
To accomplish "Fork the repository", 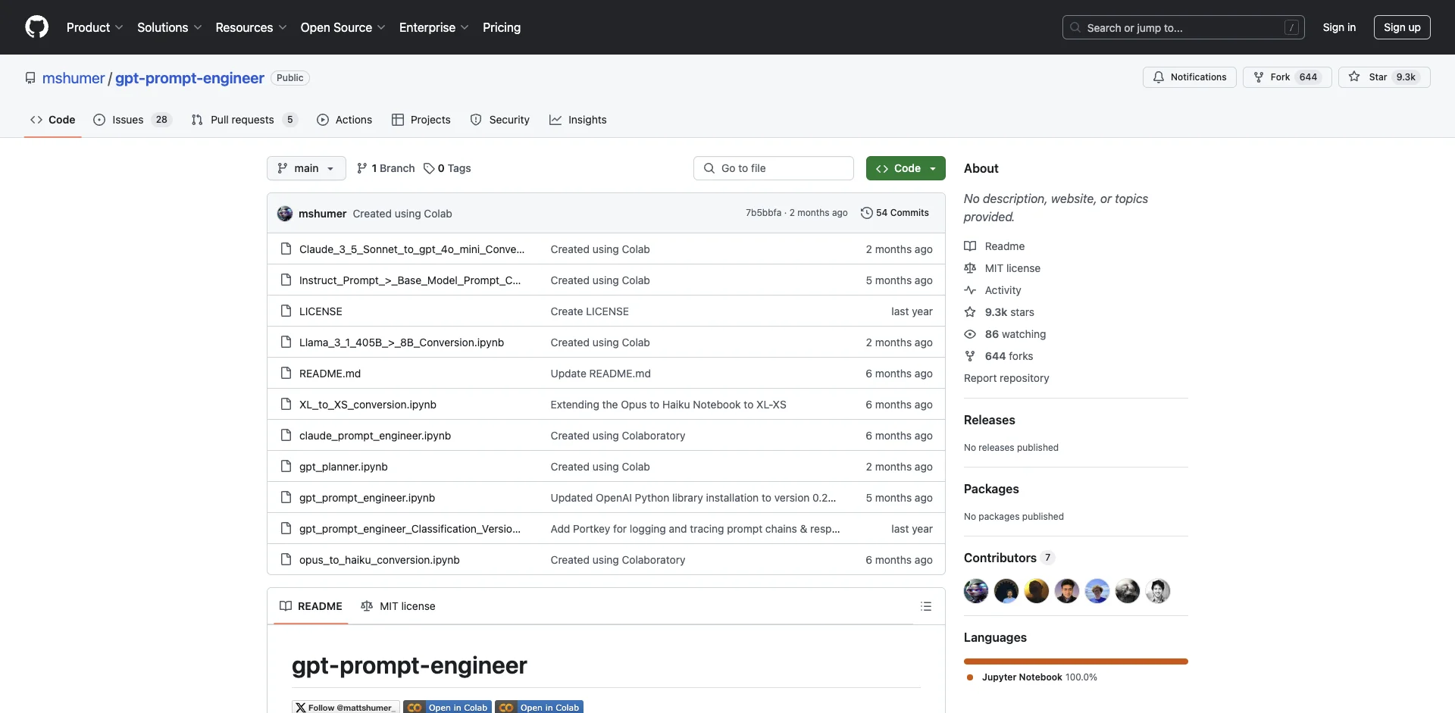I will click(x=1287, y=77).
